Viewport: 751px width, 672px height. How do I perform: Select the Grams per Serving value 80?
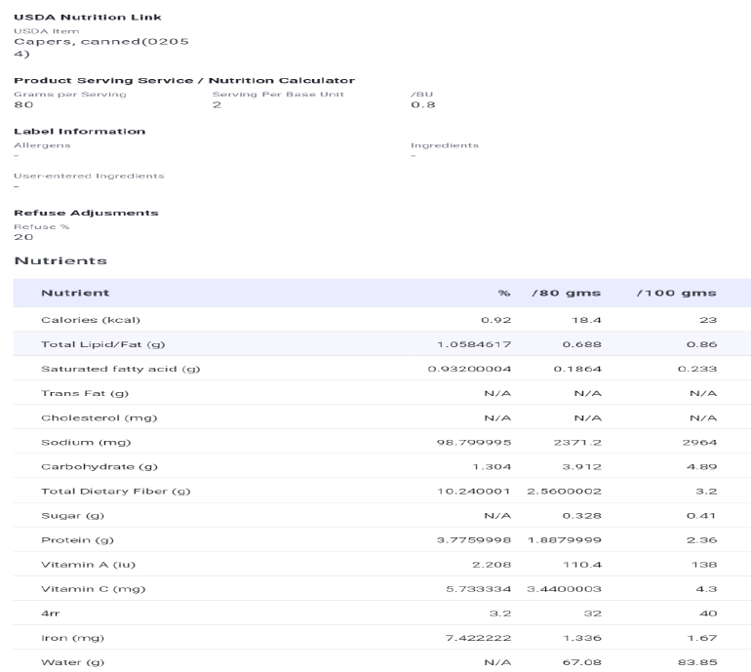coord(23,105)
